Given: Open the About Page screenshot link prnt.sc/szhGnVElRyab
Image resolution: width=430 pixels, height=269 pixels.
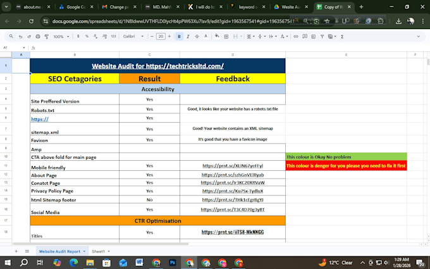Looking at the screenshot, I should [x=233, y=175].
